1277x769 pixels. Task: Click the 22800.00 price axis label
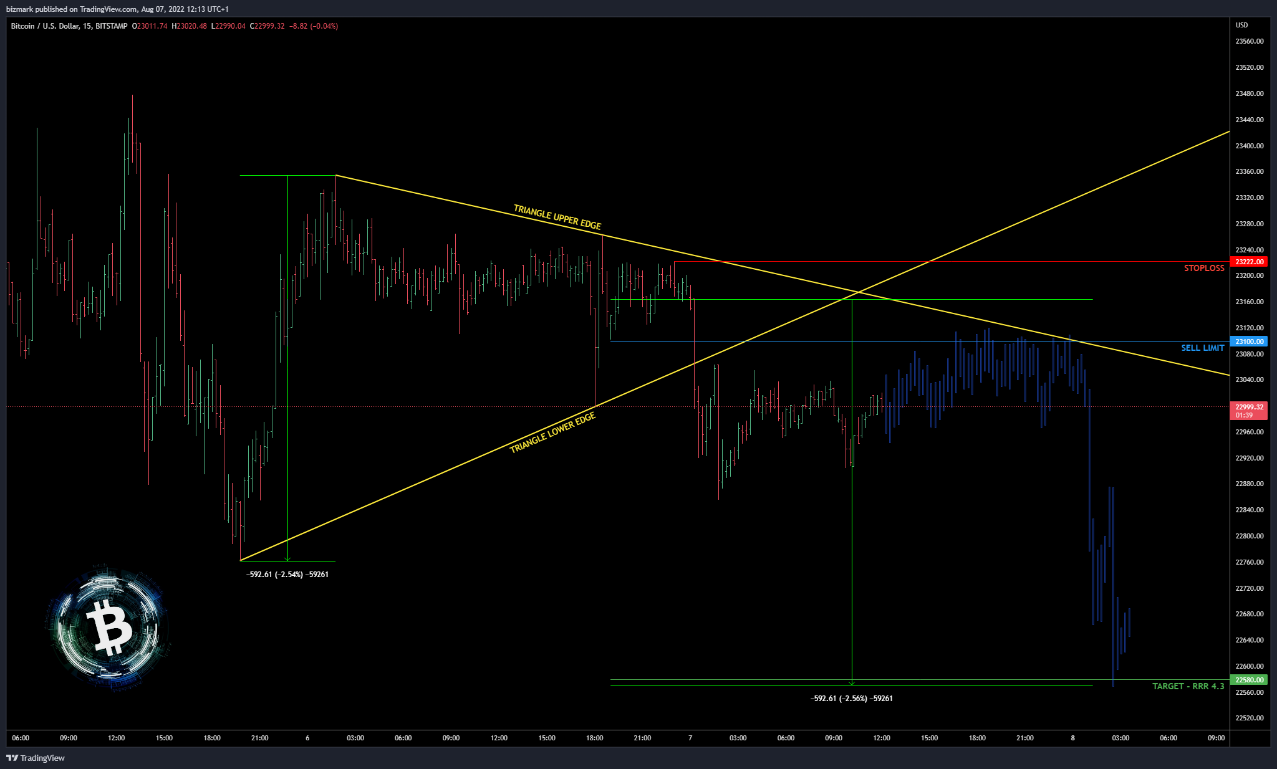click(1250, 536)
